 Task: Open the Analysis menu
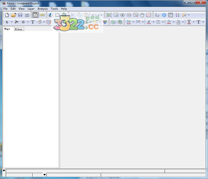click(x=43, y=9)
